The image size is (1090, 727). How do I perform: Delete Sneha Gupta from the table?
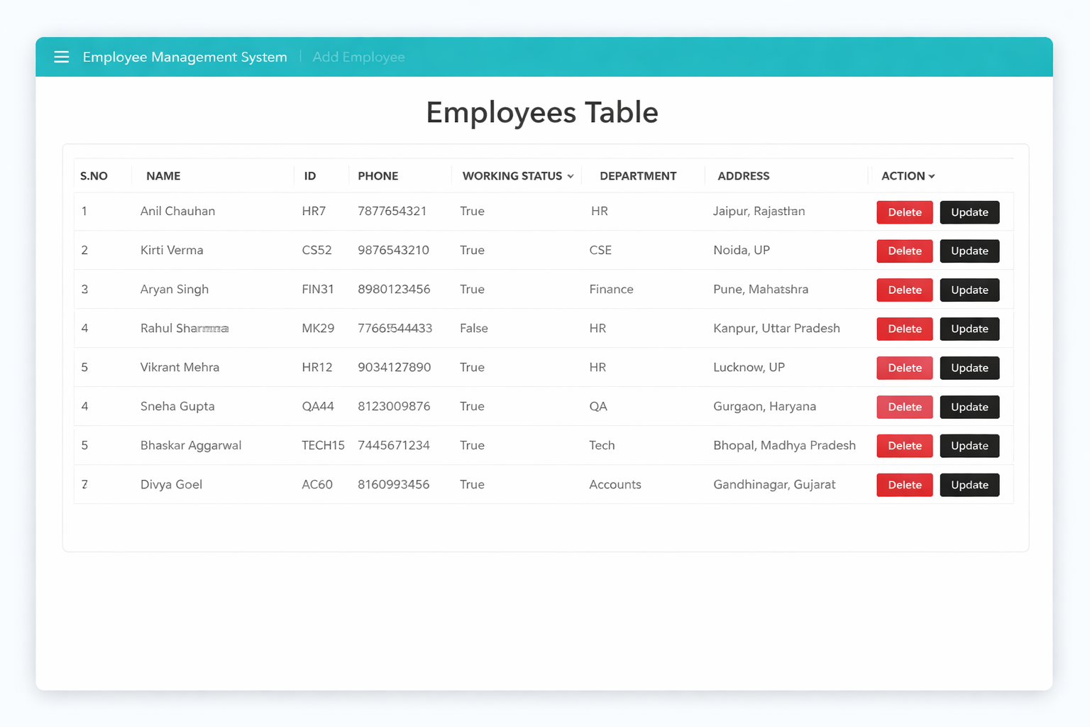[x=904, y=407]
